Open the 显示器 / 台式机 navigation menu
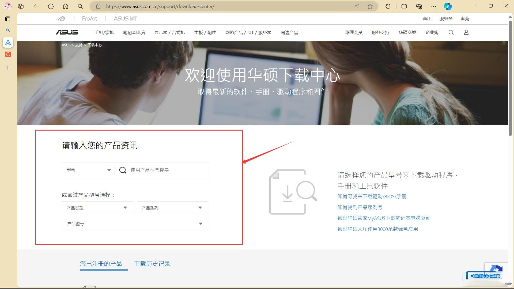Viewport: 514px width, 289px height. pos(169,32)
